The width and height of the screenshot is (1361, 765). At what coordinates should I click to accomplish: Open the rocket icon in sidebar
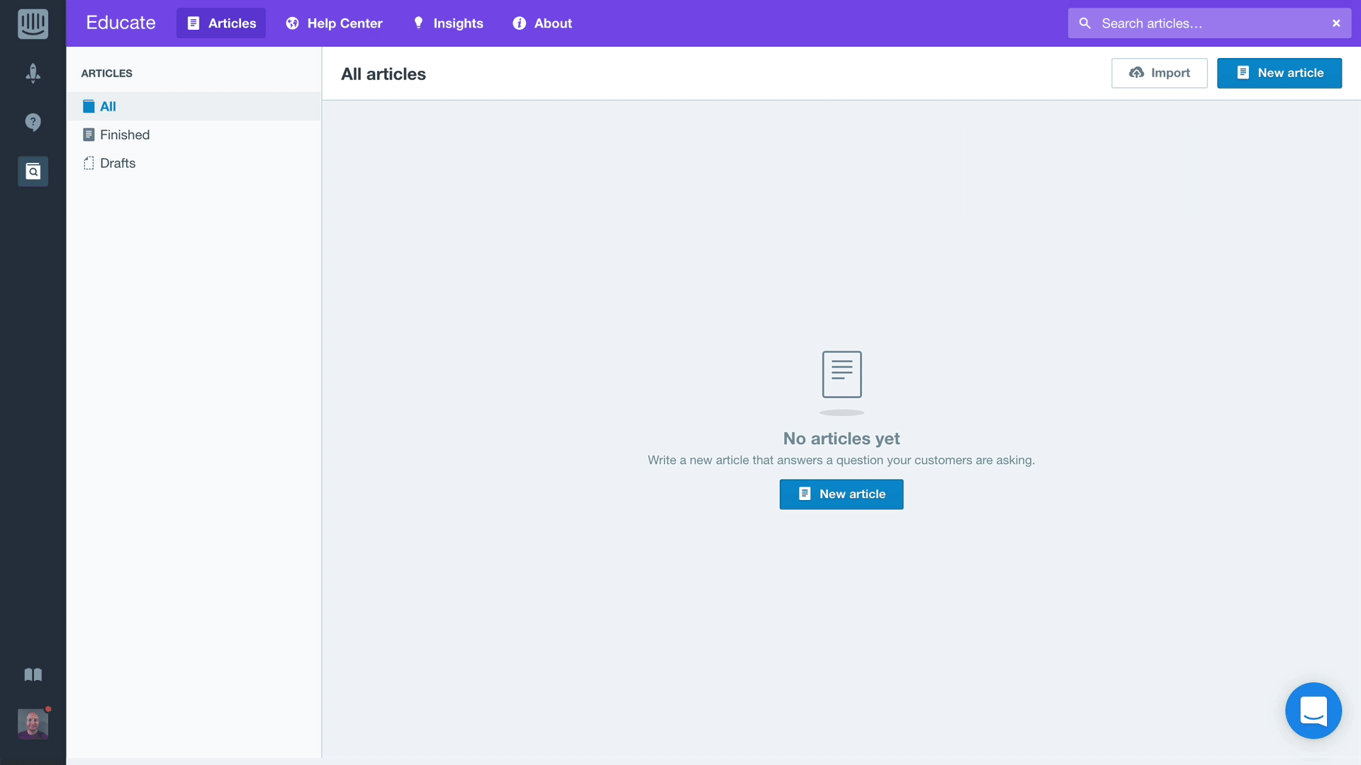click(33, 74)
